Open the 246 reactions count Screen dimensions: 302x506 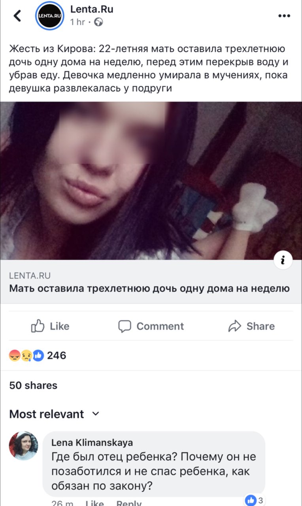tap(57, 355)
